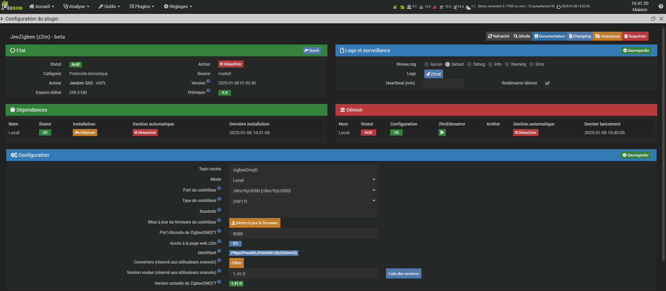666x291 pixels.
Task: Select the Warning log level radio
Action: click(x=507, y=64)
